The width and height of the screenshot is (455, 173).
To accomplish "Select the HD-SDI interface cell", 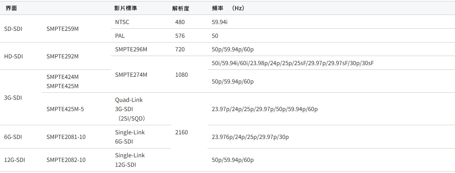I will click(14, 56).
